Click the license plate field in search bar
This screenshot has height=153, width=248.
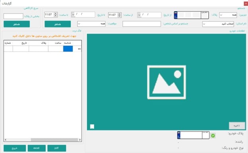(191, 15)
